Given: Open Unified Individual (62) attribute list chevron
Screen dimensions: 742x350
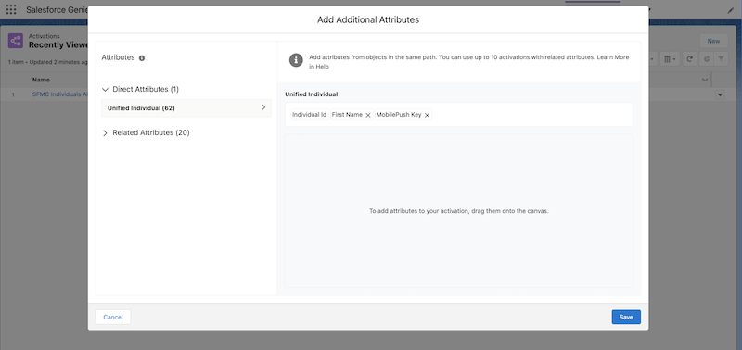Looking at the screenshot, I should tap(263, 107).
